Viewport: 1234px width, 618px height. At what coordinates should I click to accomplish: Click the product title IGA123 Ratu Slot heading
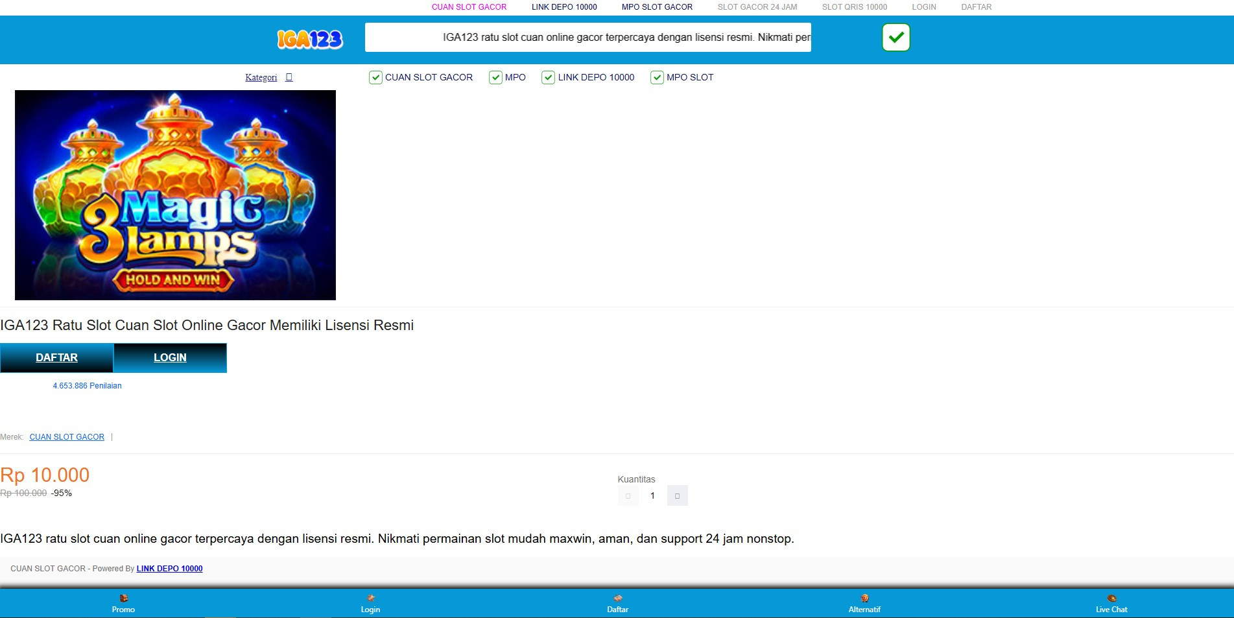pyautogui.click(x=207, y=326)
